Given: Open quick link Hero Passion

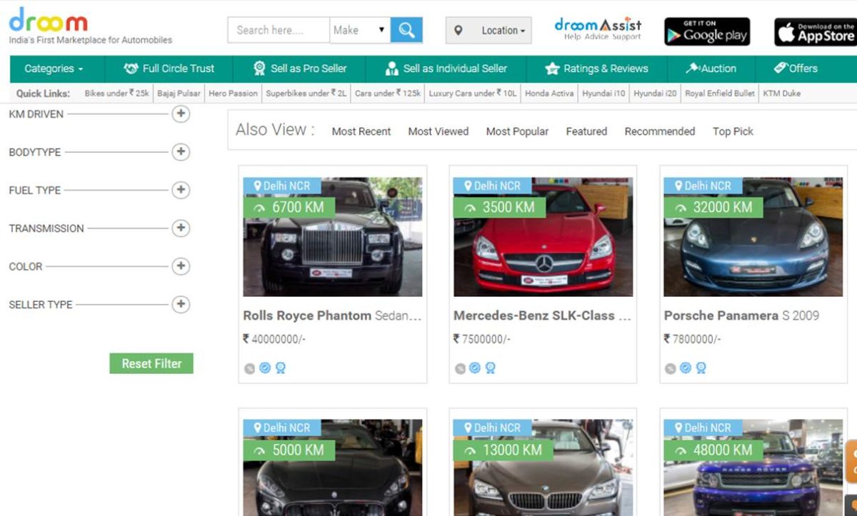Looking at the screenshot, I should pos(233,93).
